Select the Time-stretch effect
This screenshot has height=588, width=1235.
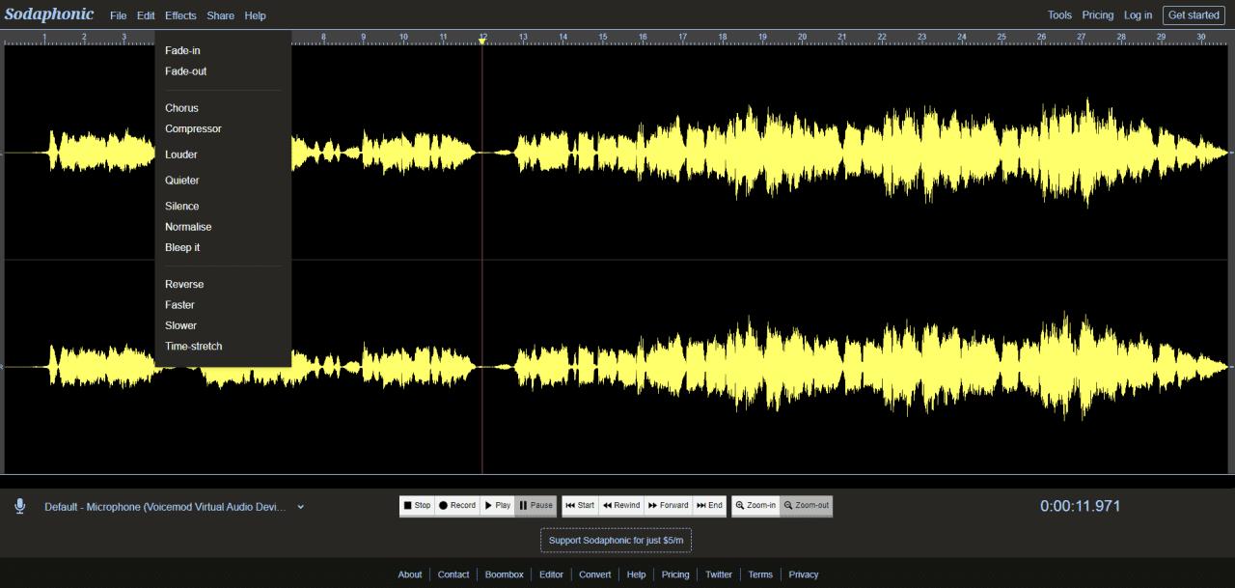[193, 346]
